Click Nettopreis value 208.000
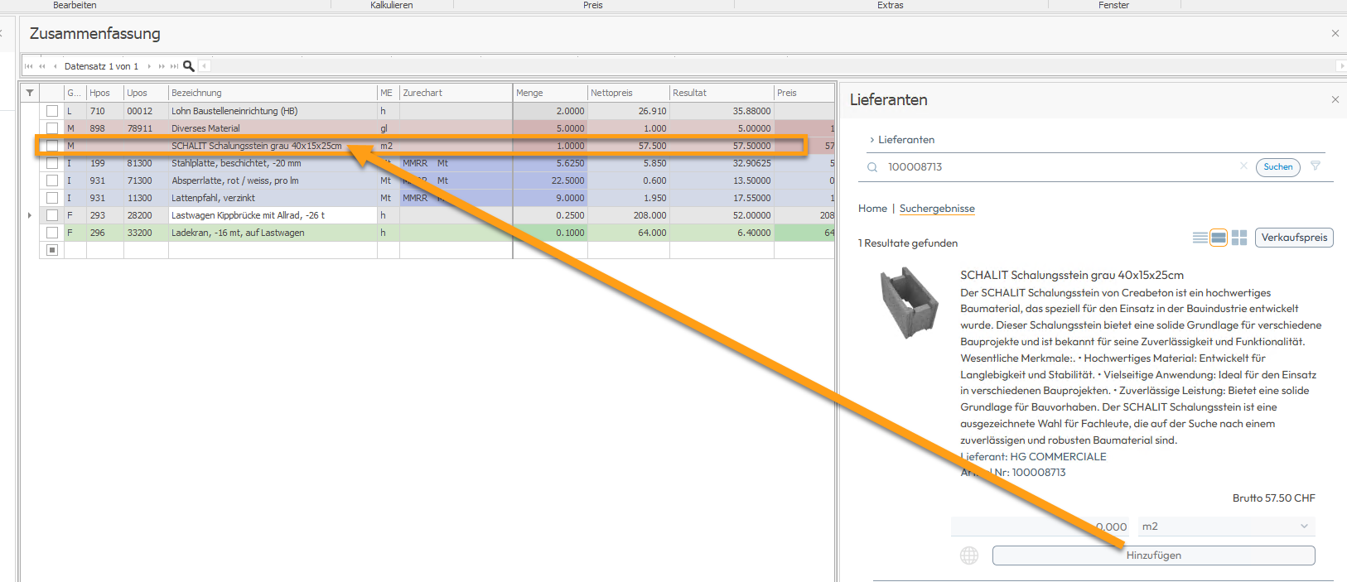Screen dimensions: 1347x582 628,215
